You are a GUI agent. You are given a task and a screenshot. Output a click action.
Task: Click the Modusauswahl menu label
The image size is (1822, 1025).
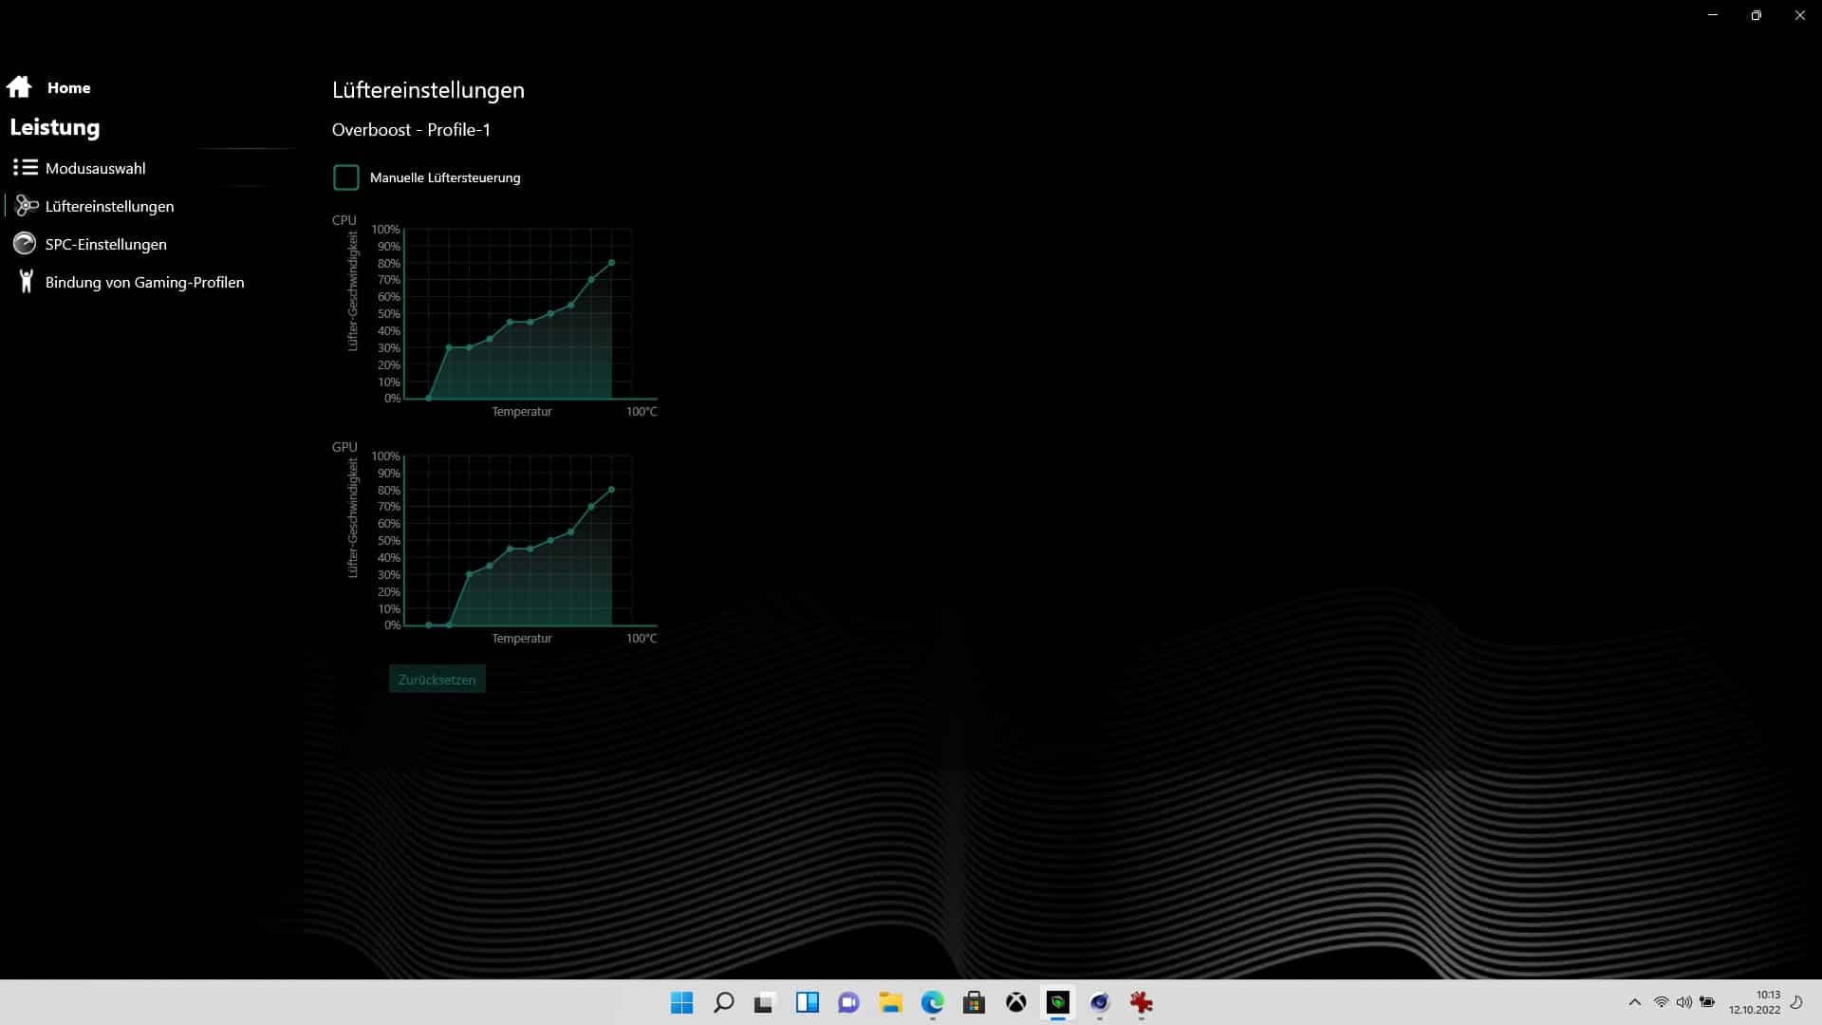tap(96, 168)
